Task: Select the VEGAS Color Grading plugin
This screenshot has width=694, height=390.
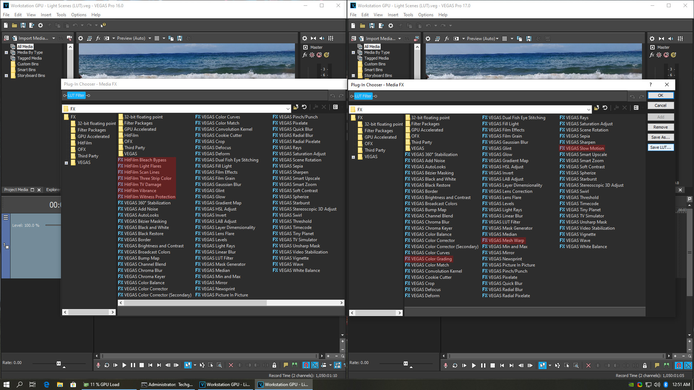Action: [x=430, y=259]
